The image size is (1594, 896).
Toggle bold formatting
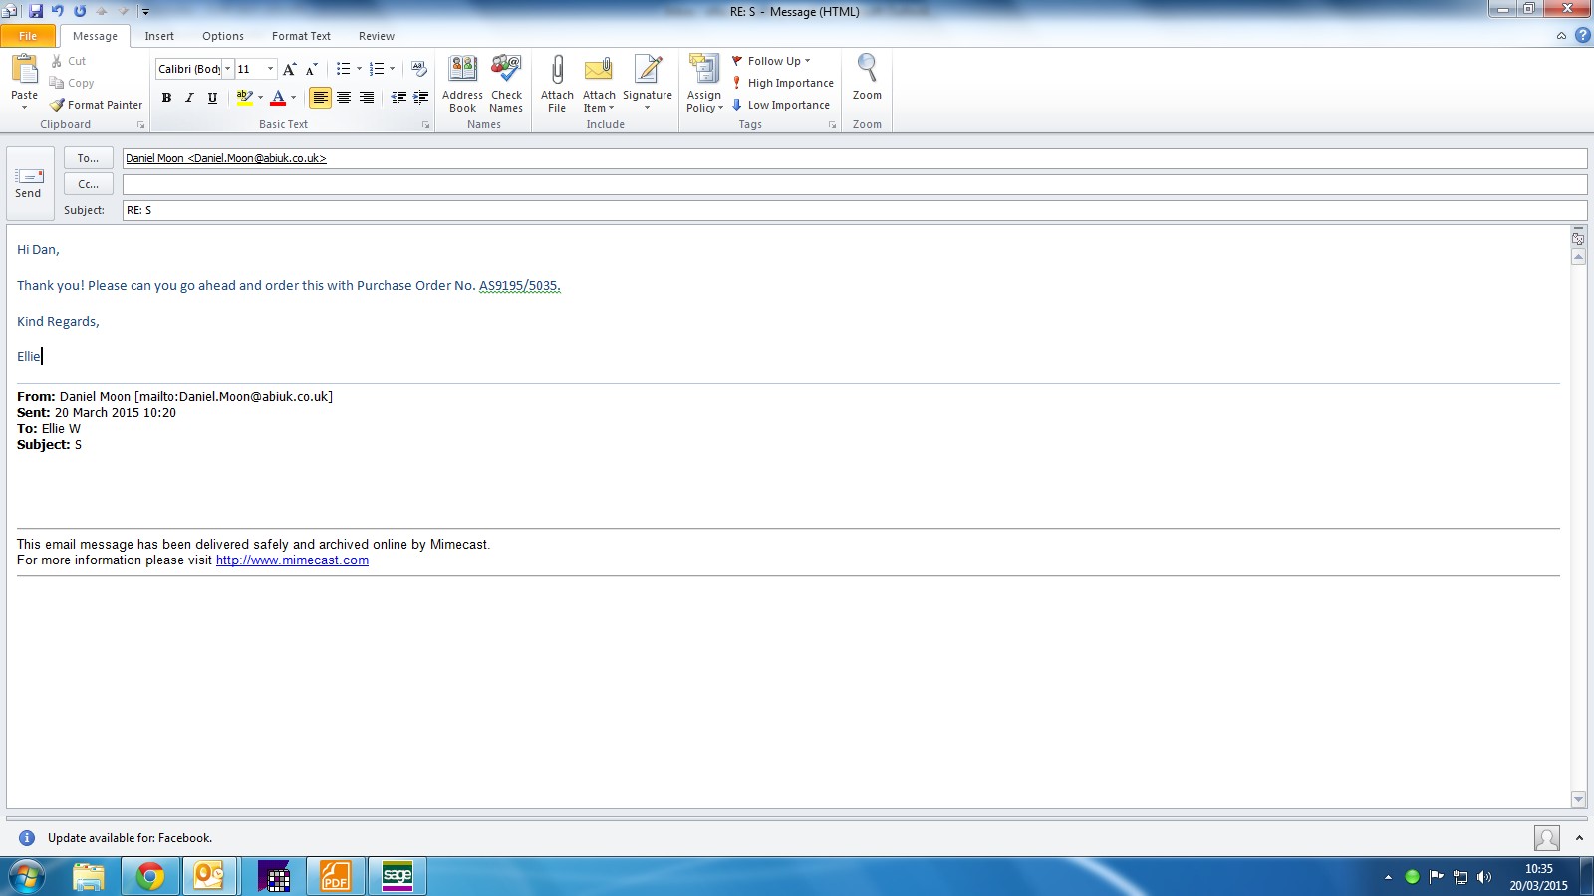(166, 97)
